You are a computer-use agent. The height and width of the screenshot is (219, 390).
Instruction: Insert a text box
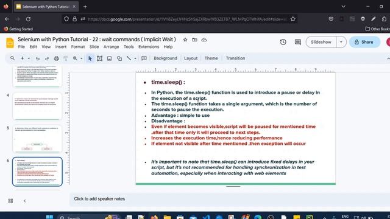(100, 58)
